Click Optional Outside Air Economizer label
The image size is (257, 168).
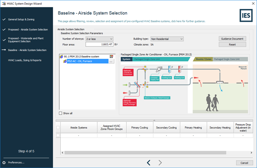(x=128, y=72)
